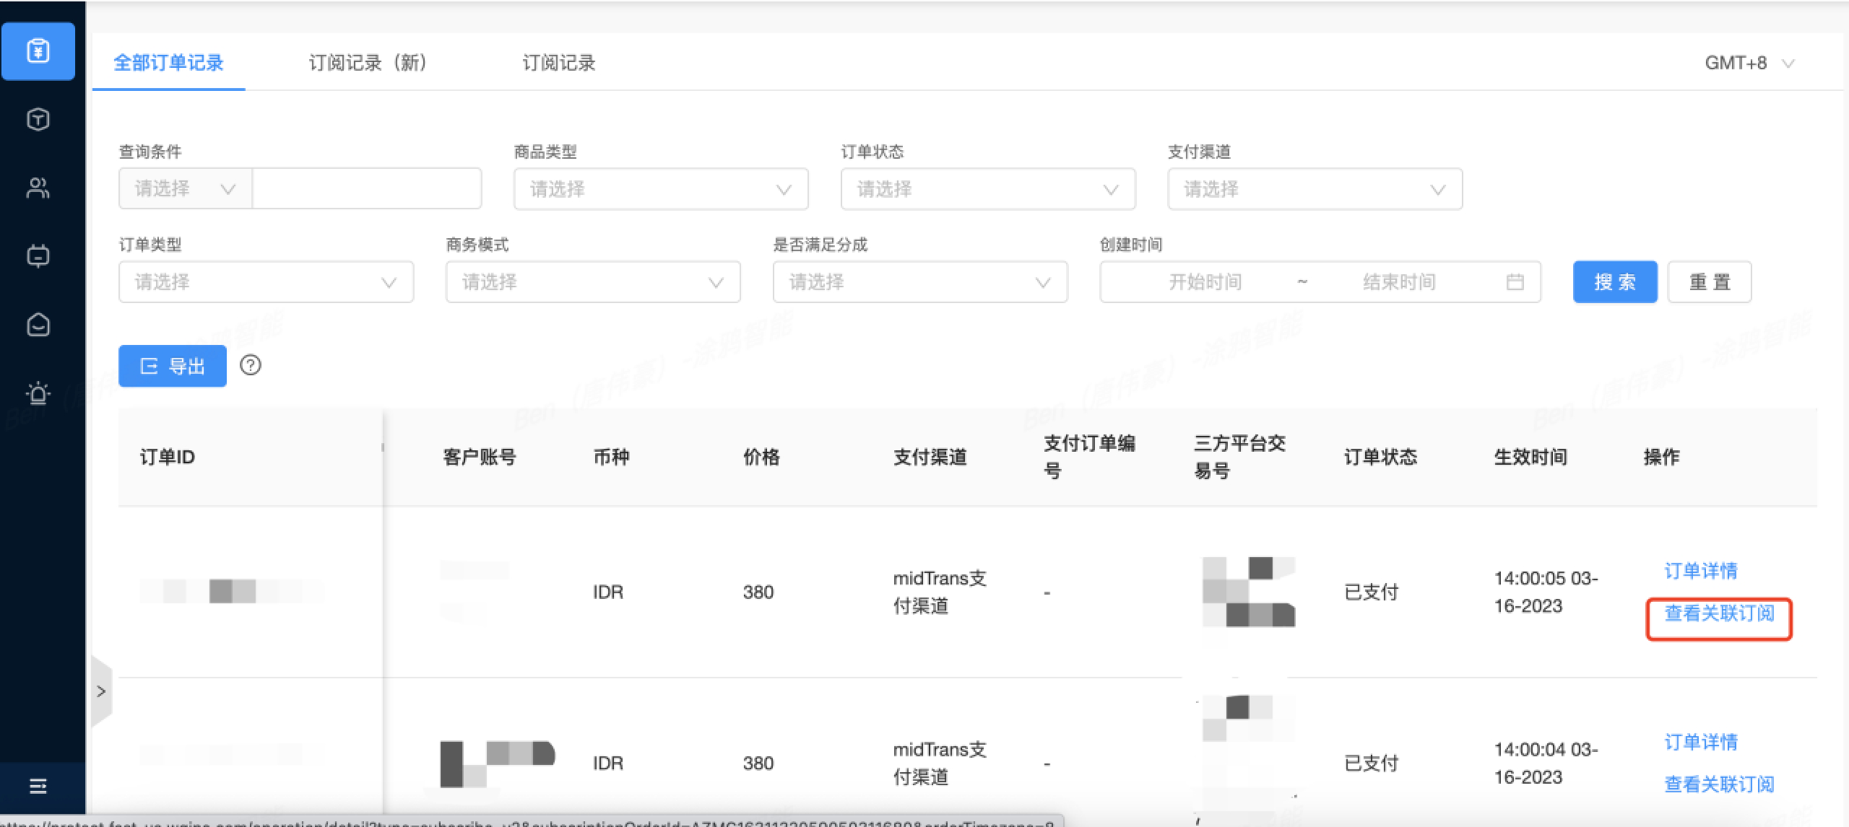
Task: Click midTrans支付渠道 in the 14:00:04 row
Action: coord(940,763)
